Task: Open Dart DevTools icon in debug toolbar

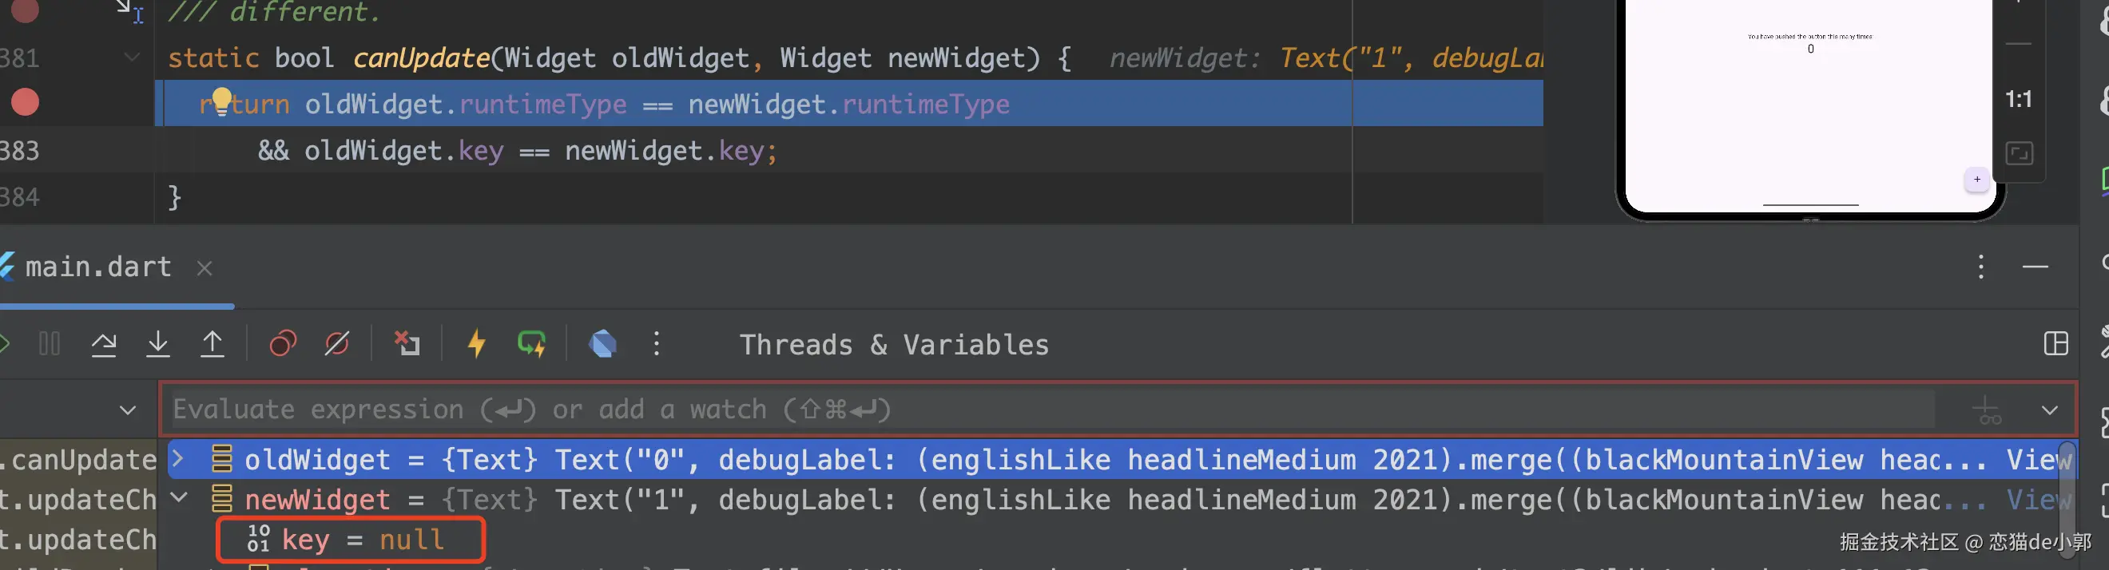Action: coord(602,344)
